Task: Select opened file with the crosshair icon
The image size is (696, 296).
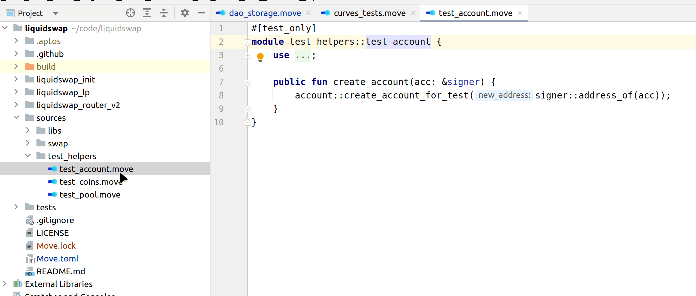Action: [130, 13]
